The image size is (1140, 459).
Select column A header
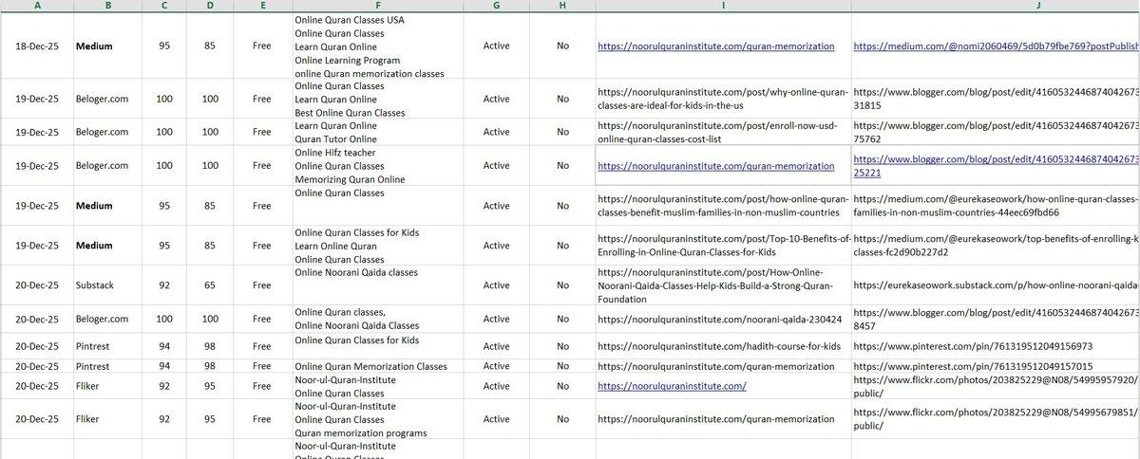(36, 6)
